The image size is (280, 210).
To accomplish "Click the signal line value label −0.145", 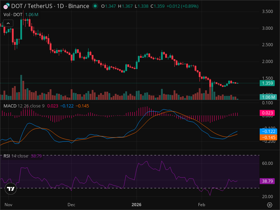I will pyautogui.click(x=268, y=137).
